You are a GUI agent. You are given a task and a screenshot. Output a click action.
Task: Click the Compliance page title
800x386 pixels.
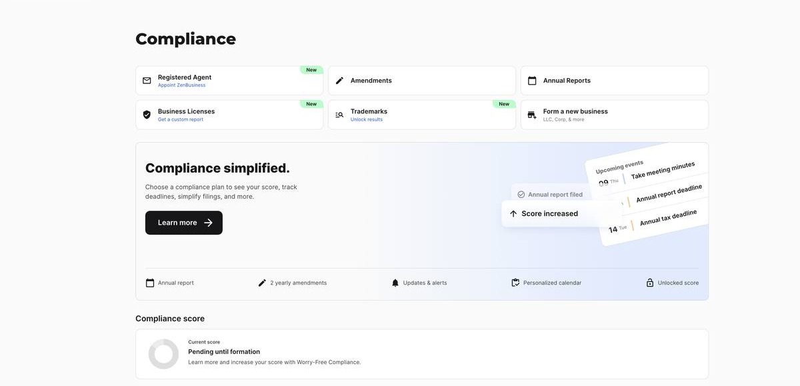(x=185, y=39)
